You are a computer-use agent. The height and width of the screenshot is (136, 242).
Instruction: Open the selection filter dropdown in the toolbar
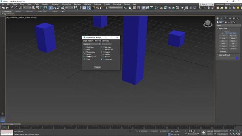click(27, 8)
